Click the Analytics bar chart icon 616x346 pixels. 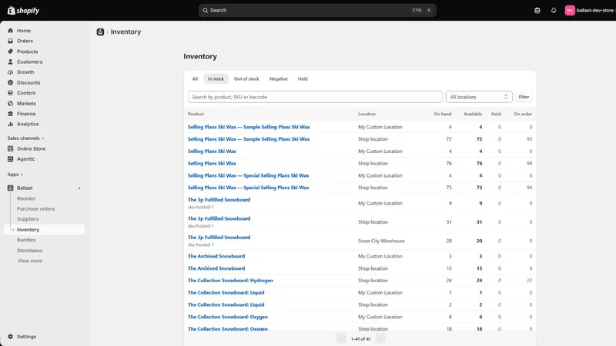(x=11, y=124)
